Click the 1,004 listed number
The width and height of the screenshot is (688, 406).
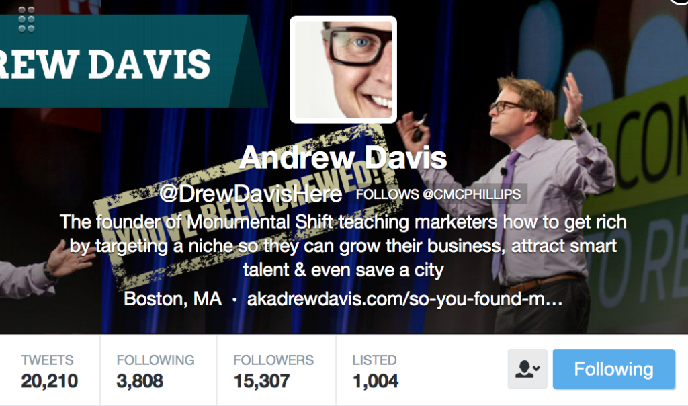tap(376, 381)
